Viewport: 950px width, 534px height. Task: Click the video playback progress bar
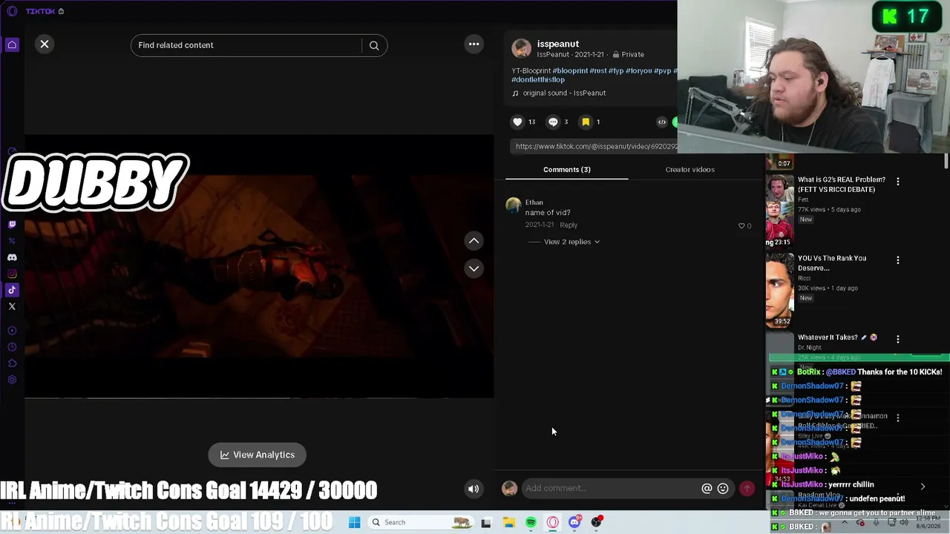[259, 398]
